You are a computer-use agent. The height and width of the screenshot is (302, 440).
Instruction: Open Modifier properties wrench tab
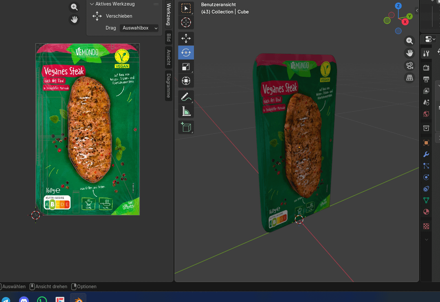[426, 154]
